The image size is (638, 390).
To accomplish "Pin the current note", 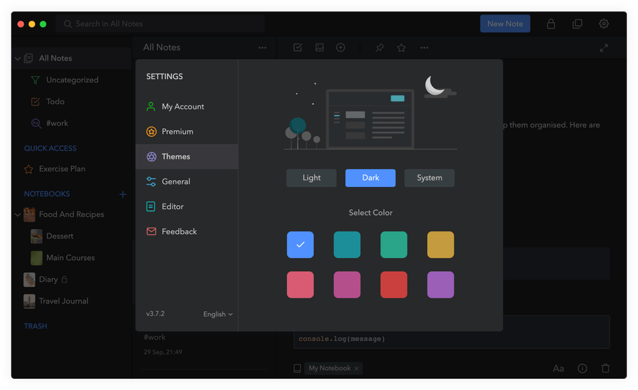I will click(379, 47).
